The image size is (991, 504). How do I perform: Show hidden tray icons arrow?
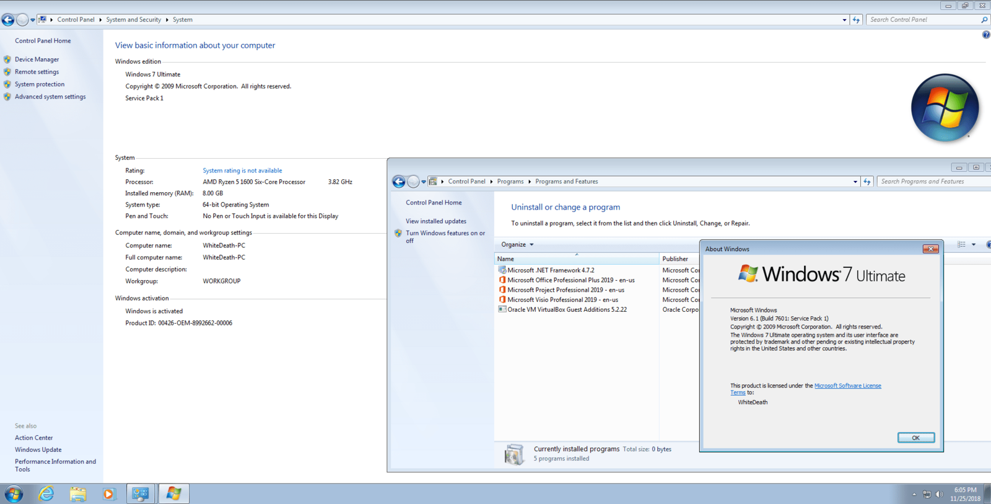[914, 494]
